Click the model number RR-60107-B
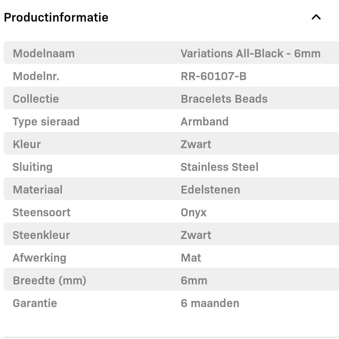Viewport: 339px width, 339px height. [x=214, y=76]
